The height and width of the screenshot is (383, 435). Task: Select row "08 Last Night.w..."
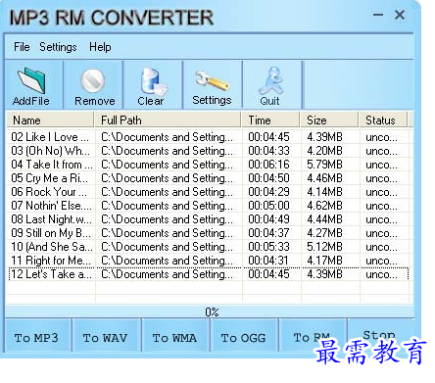pyautogui.click(x=209, y=219)
